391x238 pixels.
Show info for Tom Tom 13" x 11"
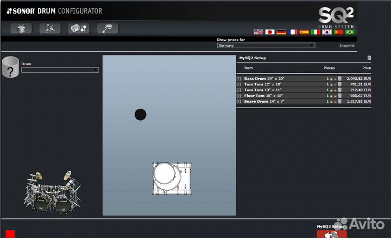pyautogui.click(x=238, y=90)
